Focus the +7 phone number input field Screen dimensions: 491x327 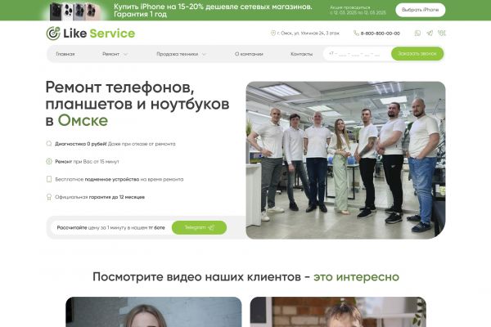(x=357, y=54)
